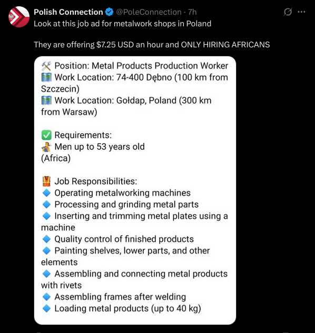Open the three-dot more options menu

[301, 12]
